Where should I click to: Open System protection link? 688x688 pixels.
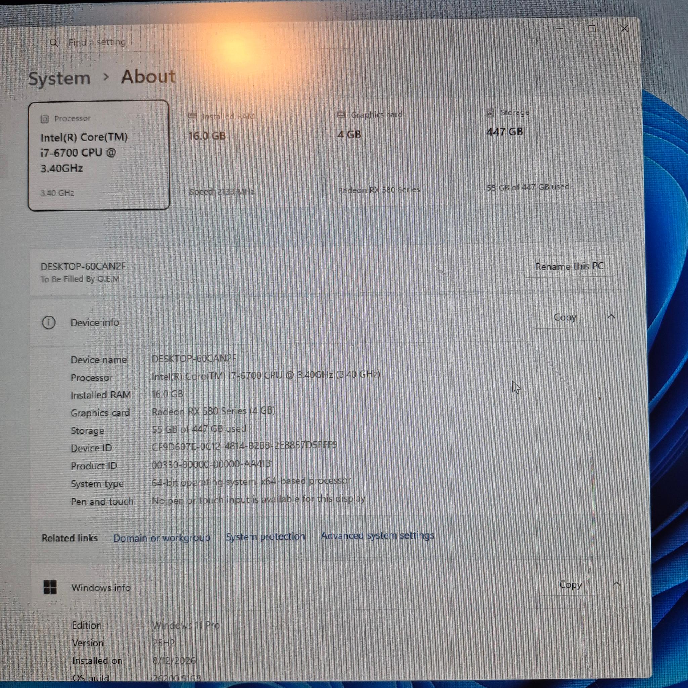click(265, 536)
